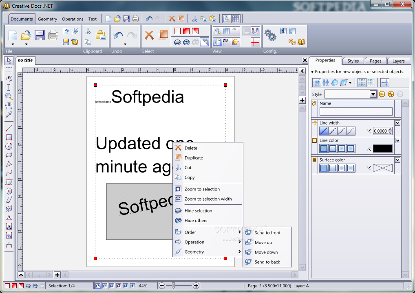Click the Line width value field

(x=380, y=131)
